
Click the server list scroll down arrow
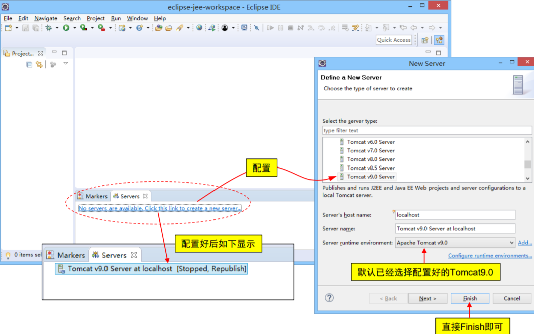pos(527,178)
